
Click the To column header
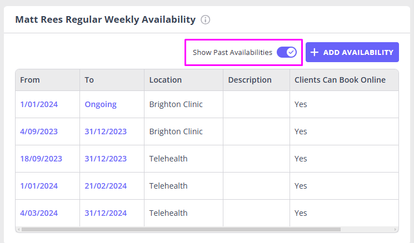click(89, 80)
